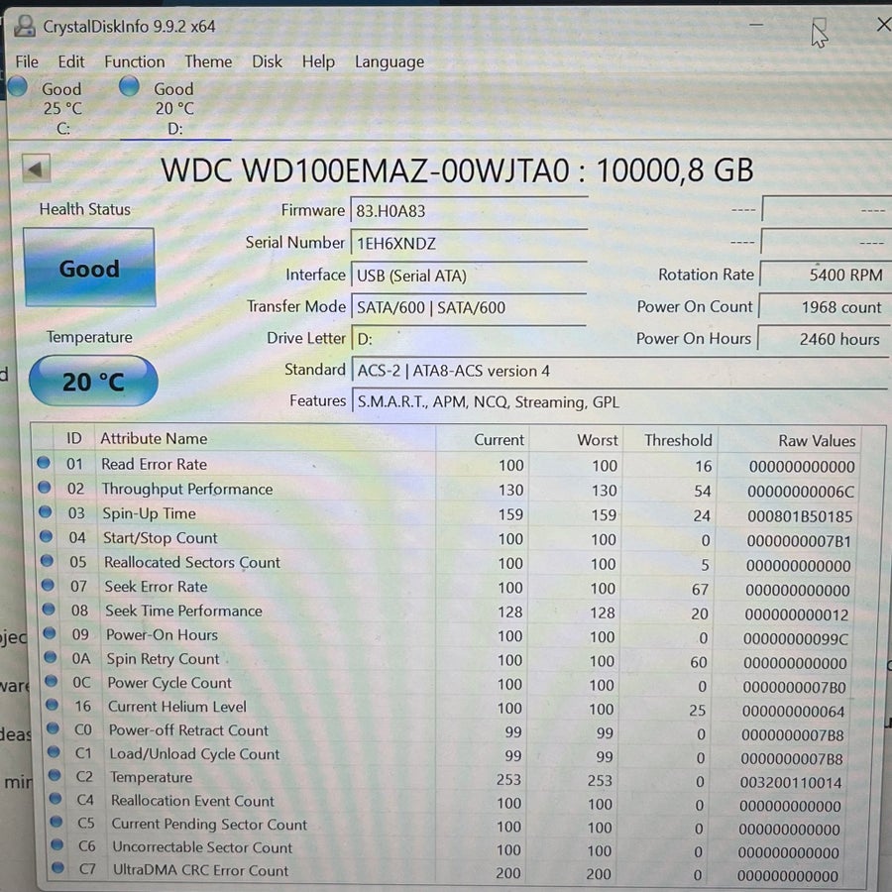
Task: Open the Help menu
Action: (x=318, y=61)
